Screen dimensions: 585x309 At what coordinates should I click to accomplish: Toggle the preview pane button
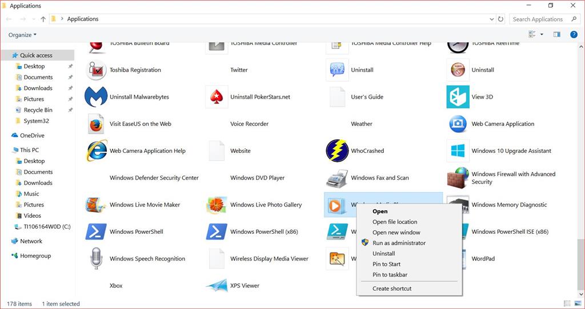pos(556,35)
